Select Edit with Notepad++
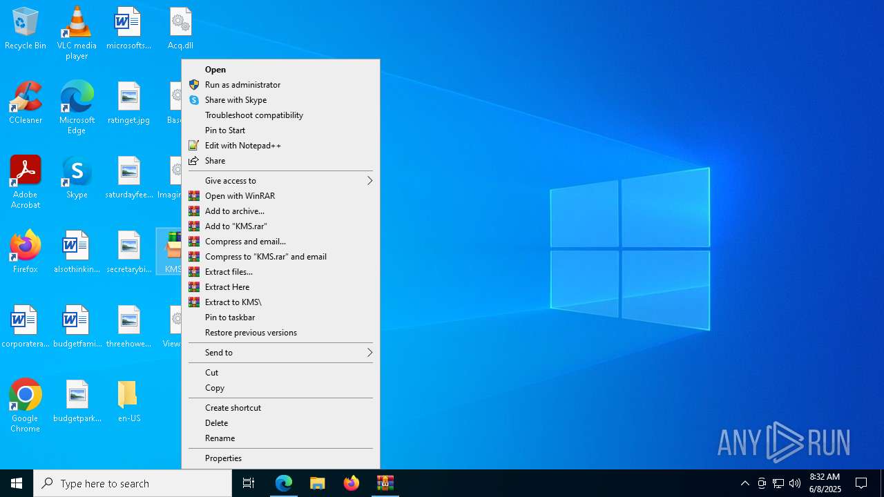Image resolution: width=884 pixels, height=497 pixels. [x=280, y=146]
